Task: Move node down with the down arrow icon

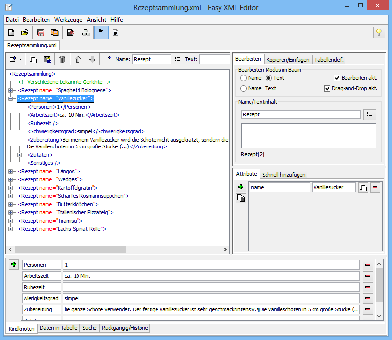Action: pos(92,59)
